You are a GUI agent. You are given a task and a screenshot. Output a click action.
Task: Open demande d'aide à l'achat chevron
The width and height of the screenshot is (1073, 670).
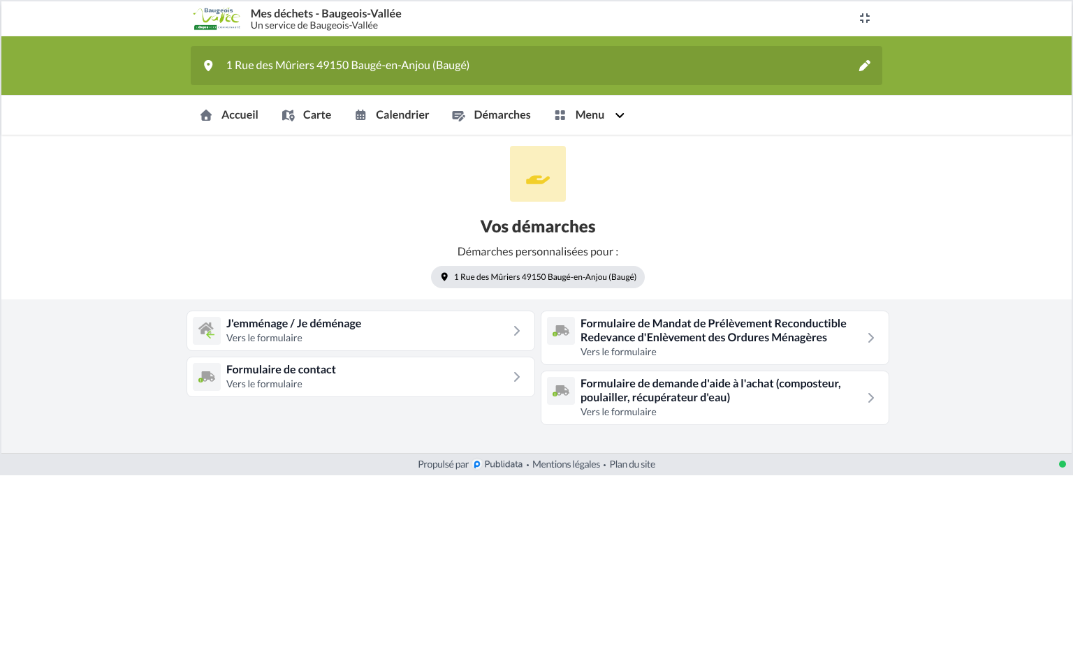(x=871, y=398)
